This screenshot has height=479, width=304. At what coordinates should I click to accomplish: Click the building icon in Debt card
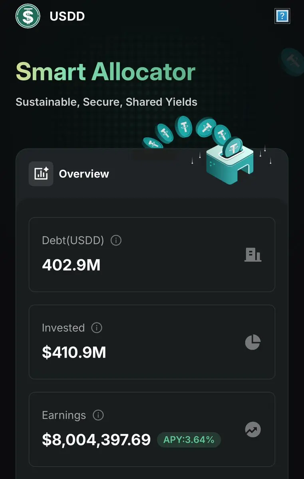(x=252, y=254)
